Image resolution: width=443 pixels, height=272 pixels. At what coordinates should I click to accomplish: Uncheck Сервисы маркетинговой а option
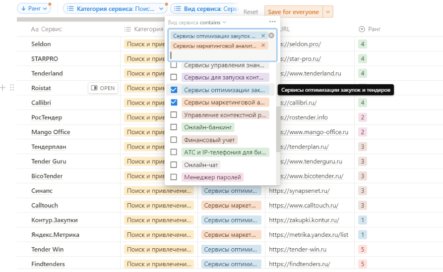tap(174, 102)
